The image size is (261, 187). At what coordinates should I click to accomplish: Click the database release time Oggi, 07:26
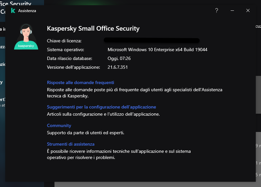[119, 58]
